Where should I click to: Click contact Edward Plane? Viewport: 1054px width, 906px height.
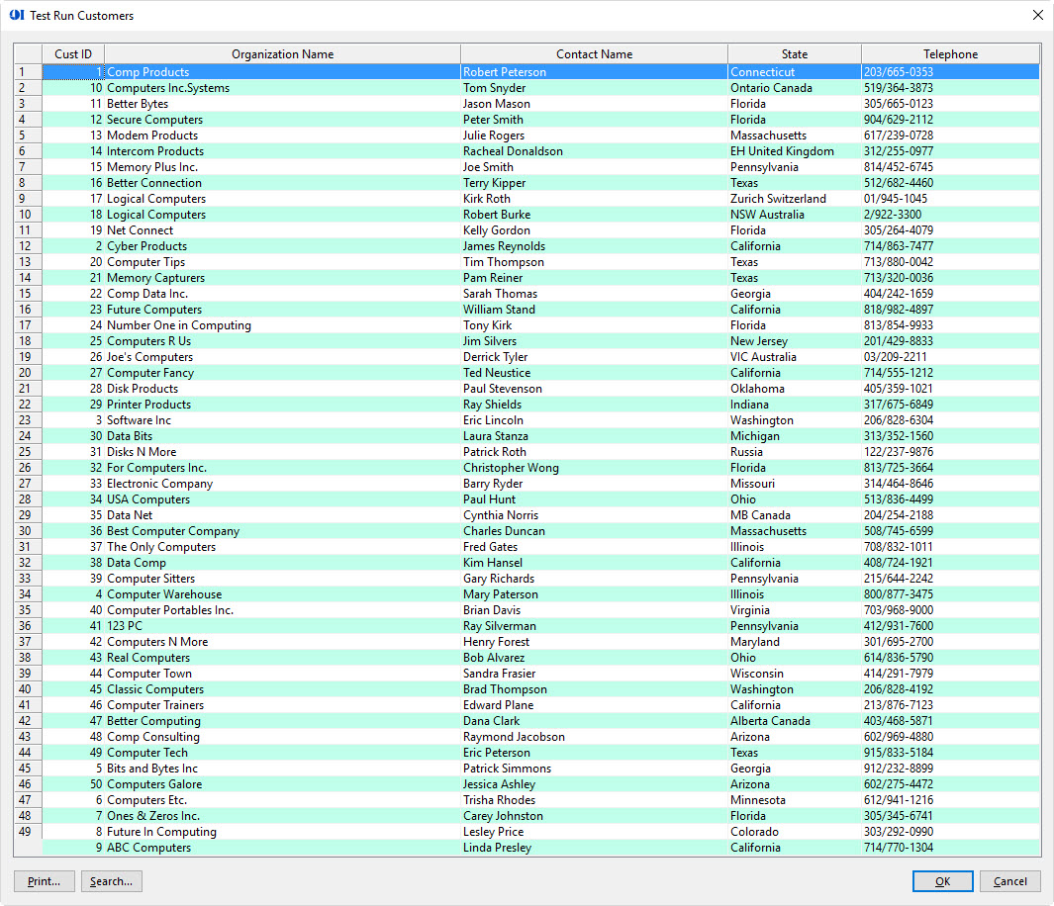click(x=594, y=705)
